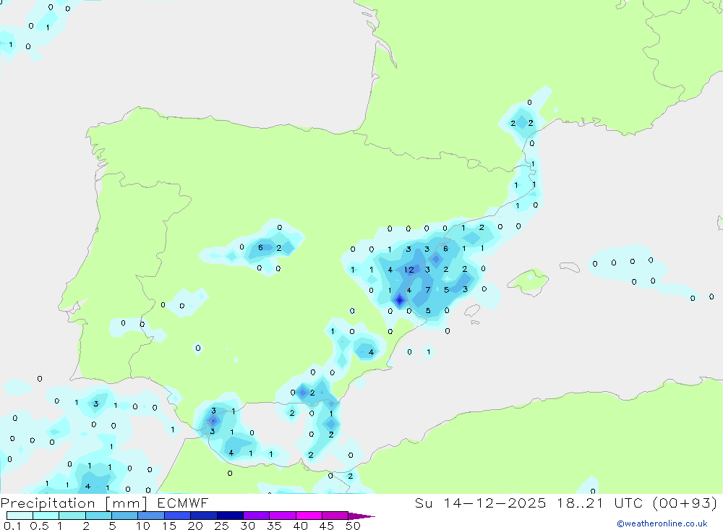Click the legend arrow tip beyond 50

[x=361, y=516]
